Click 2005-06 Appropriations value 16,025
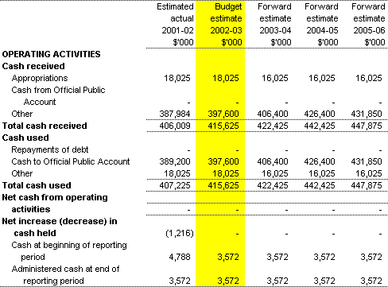The image size is (388, 287). 369,78
